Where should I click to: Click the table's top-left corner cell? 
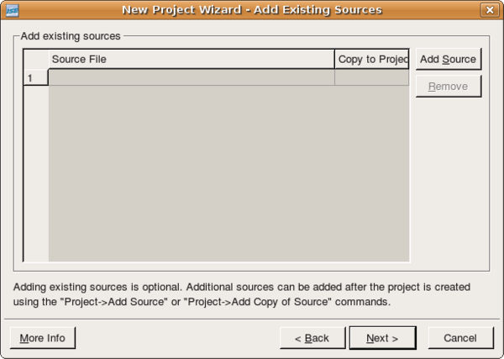[x=36, y=60]
